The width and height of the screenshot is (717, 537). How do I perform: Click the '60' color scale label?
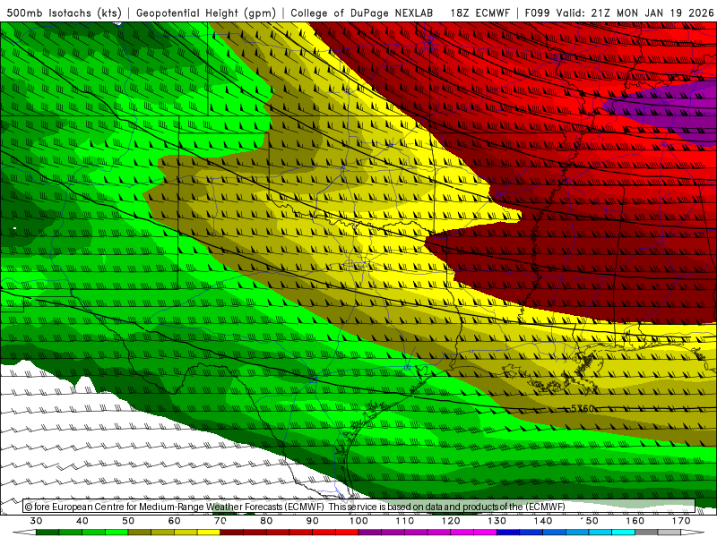click(174, 521)
